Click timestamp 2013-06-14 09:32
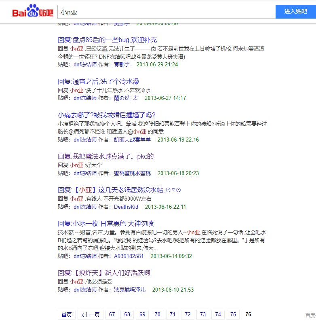This screenshot has height=326, width=316. pyautogui.click(x=171, y=256)
